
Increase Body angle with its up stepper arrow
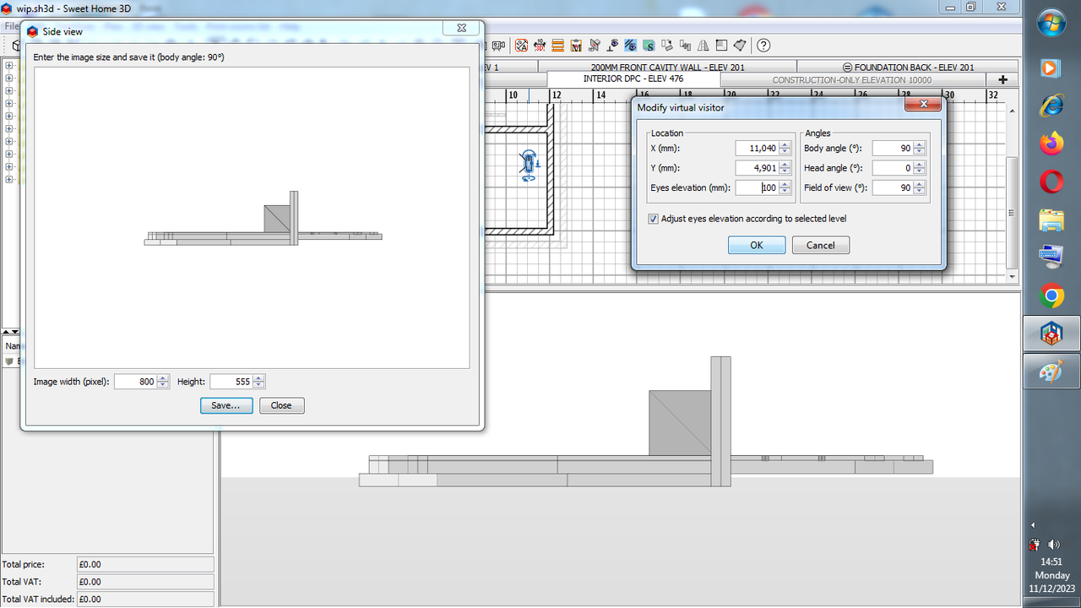(920, 144)
